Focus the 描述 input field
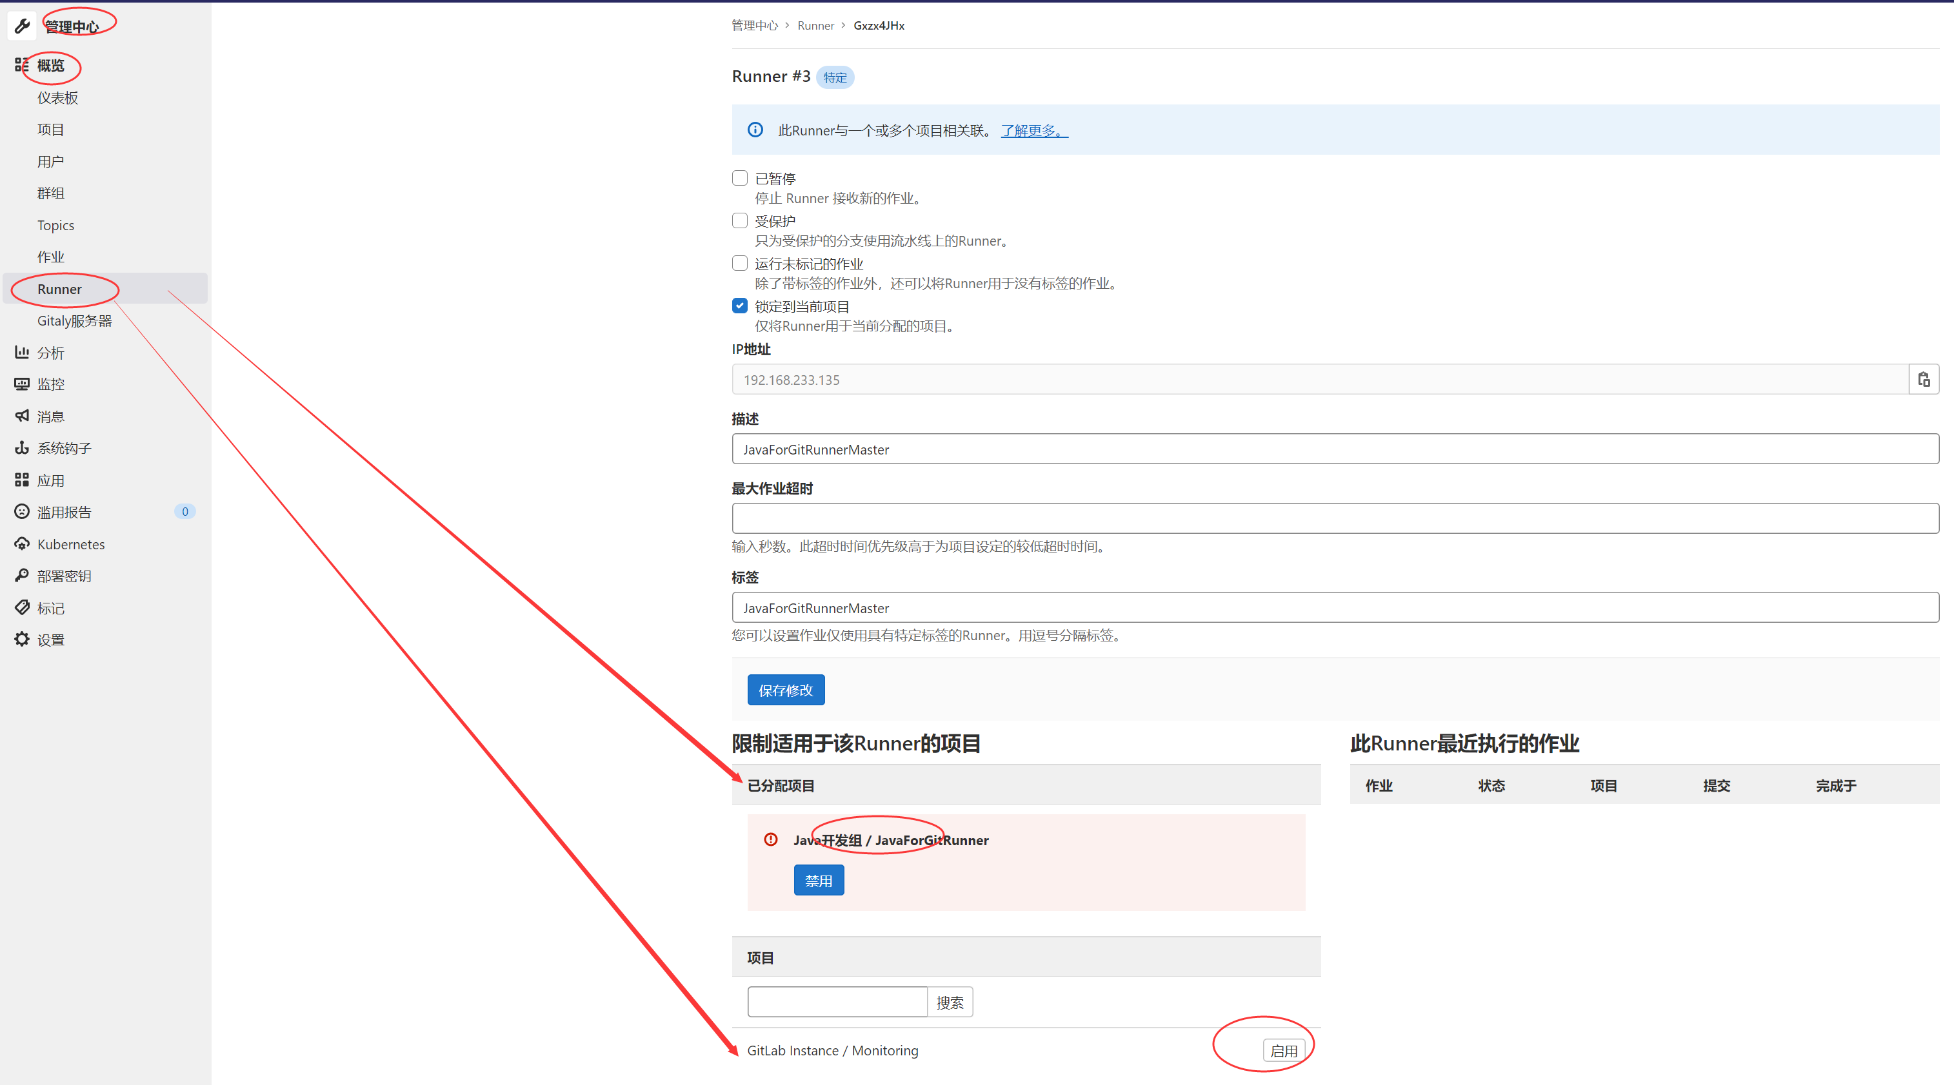 coord(1335,449)
